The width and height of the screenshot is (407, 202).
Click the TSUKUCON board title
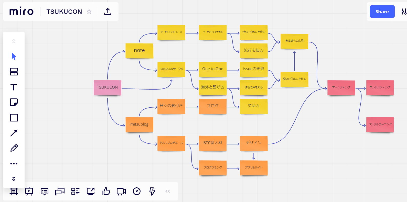(x=64, y=12)
